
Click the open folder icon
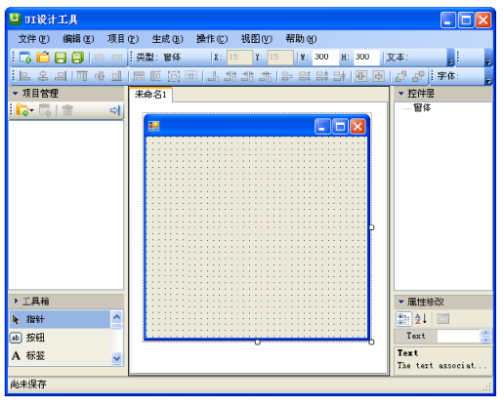pyautogui.click(x=43, y=58)
